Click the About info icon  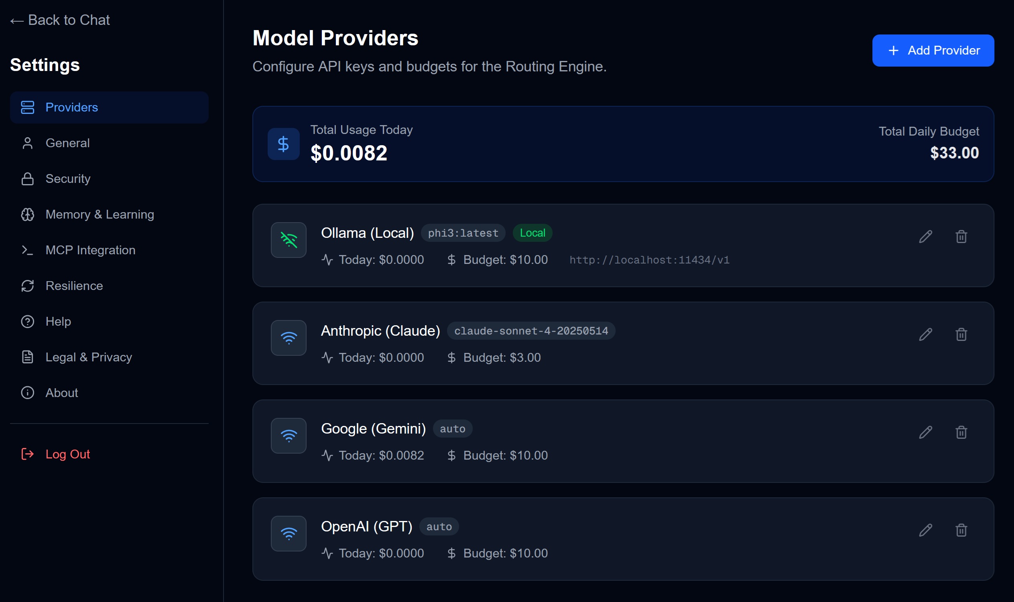pyautogui.click(x=27, y=392)
